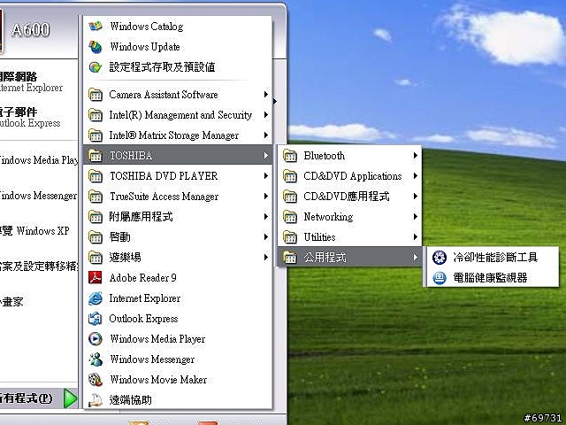Open the Windows Catalog entry
This screenshot has width=566, height=425.
[177, 26]
